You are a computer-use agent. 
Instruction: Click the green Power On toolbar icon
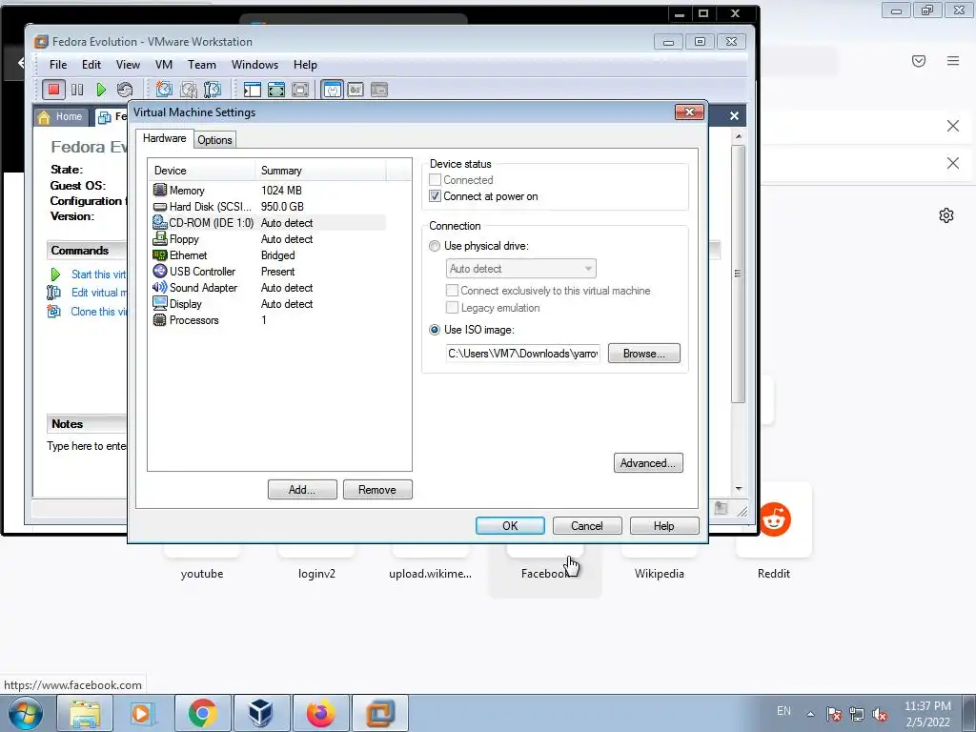101,90
